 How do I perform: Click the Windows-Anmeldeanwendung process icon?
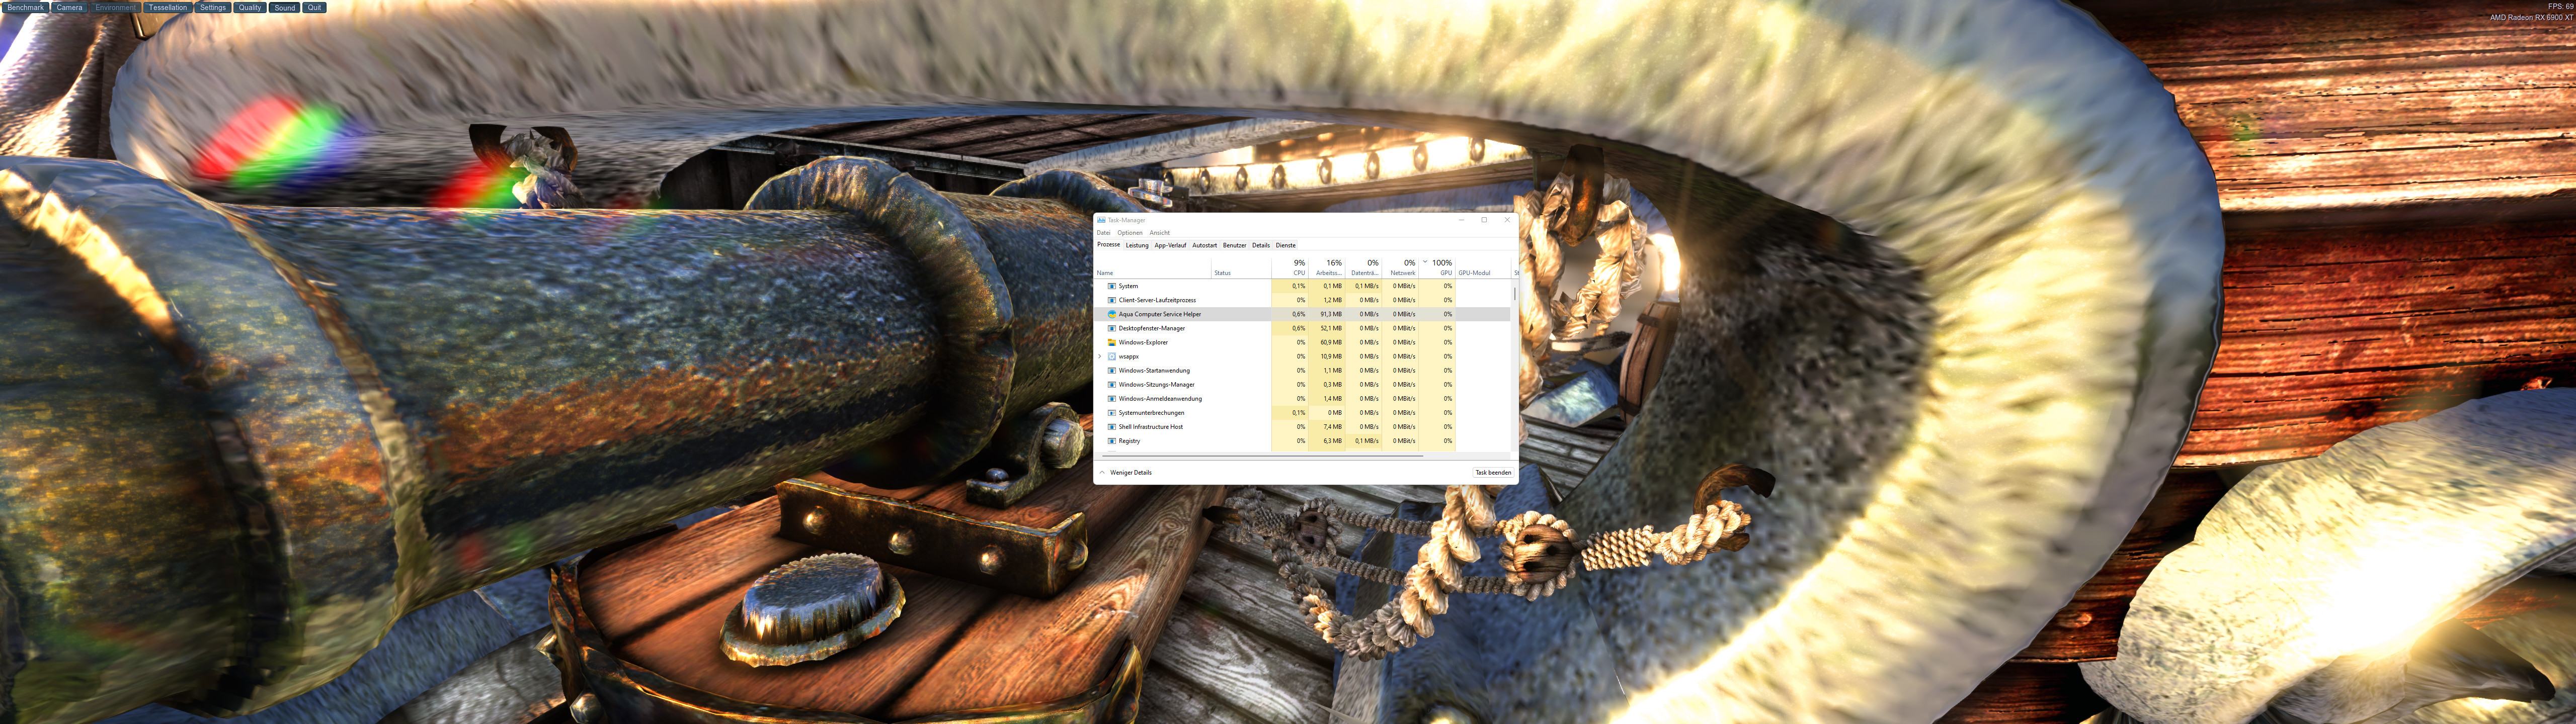pyautogui.click(x=1111, y=398)
